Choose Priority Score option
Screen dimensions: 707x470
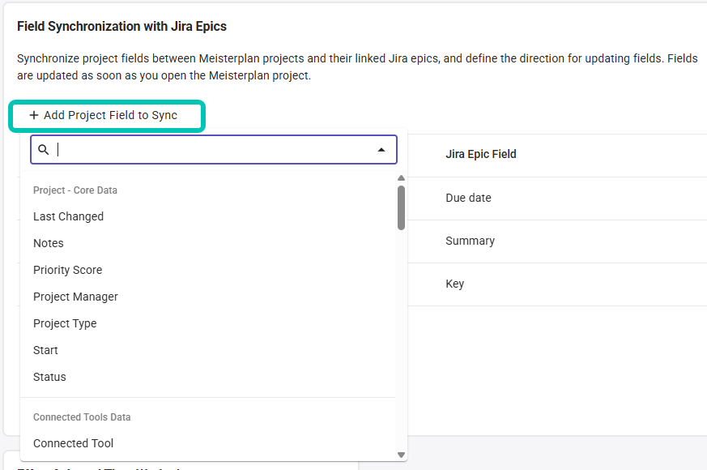coord(207,270)
